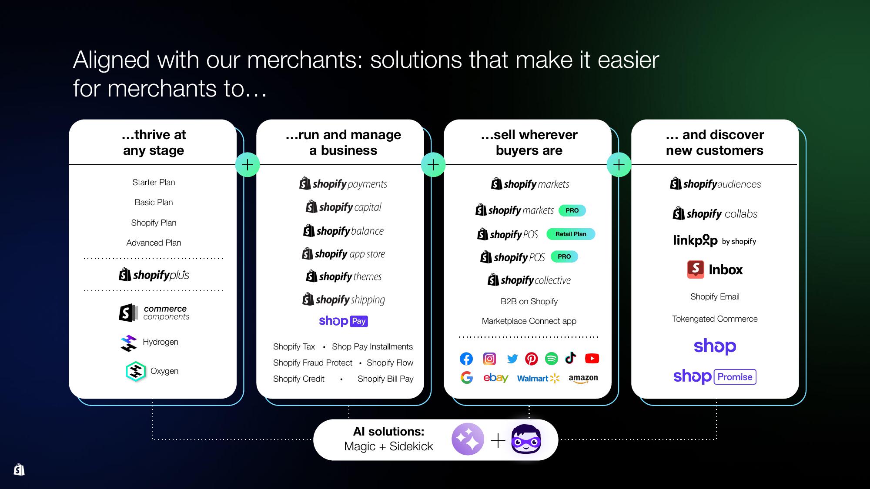
Task: Click the Shopify Collective icon
Action: 491,278
